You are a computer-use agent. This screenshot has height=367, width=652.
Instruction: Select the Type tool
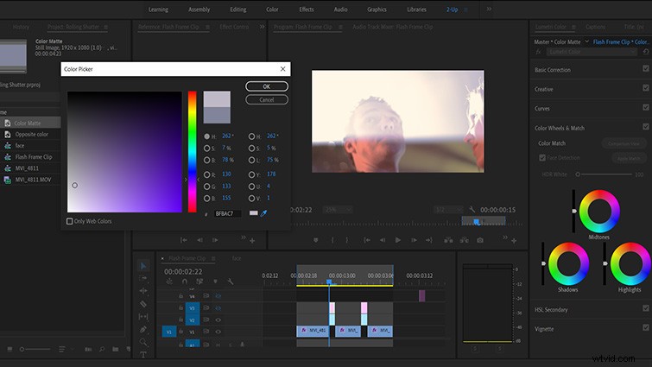(x=143, y=355)
